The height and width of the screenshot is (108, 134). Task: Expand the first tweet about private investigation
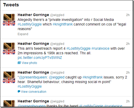[x=23, y=34]
